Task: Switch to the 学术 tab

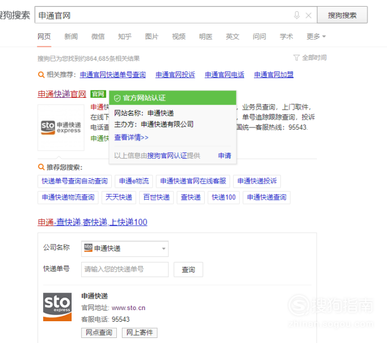Action: [x=286, y=36]
